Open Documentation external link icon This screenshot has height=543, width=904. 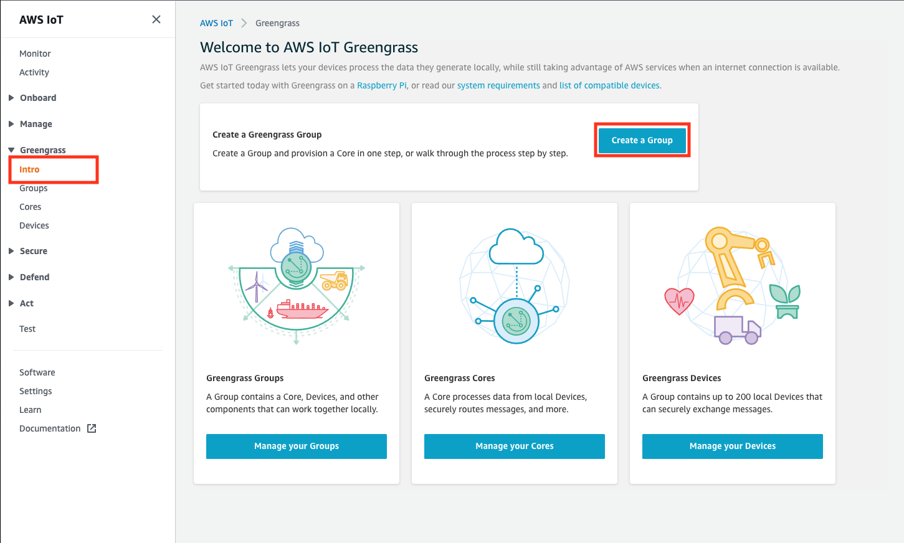(x=92, y=428)
